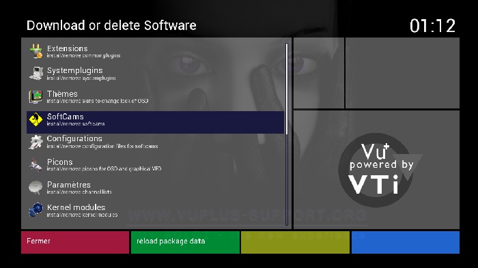Click the Systemplugins computer icon
This screenshot has width=478, height=268.
tap(36, 74)
